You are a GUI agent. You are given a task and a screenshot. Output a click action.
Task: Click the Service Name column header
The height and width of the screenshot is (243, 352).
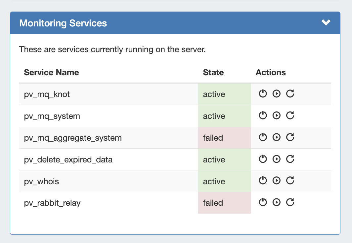click(x=51, y=73)
